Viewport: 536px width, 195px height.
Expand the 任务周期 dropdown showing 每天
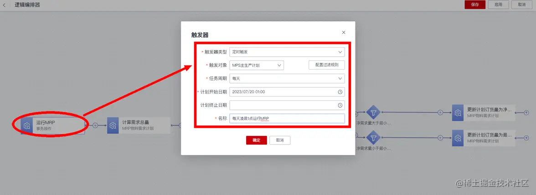click(x=287, y=78)
